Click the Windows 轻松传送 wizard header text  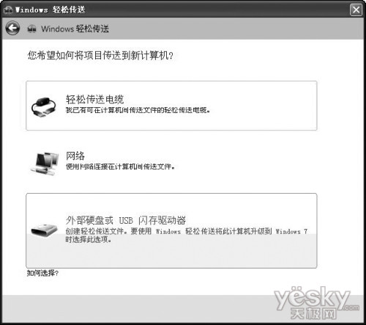[75, 29]
